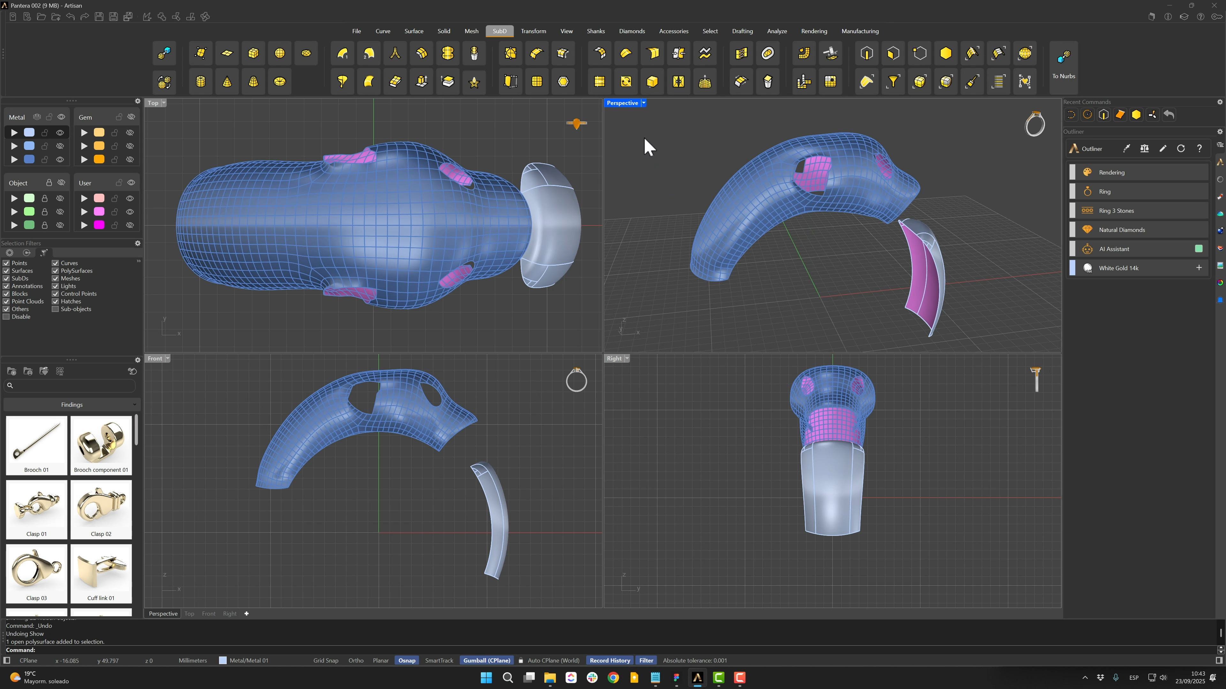The height and width of the screenshot is (689, 1226).
Task: Open the Diamonds menu
Action: pyautogui.click(x=632, y=31)
